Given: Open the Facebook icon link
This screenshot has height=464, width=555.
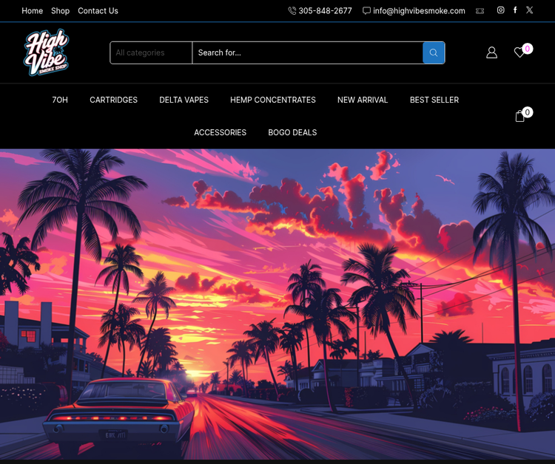Looking at the screenshot, I should (x=515, y=10).
